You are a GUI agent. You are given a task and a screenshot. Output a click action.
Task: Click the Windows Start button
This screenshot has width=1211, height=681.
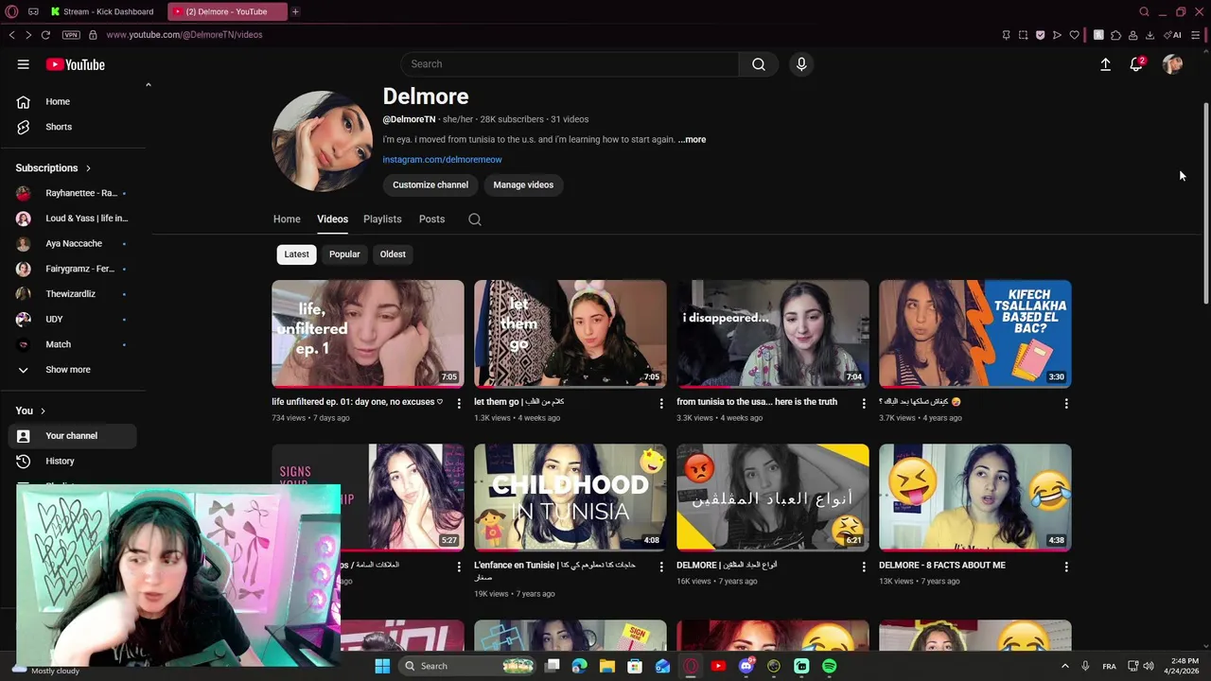[x=382, y=666]
